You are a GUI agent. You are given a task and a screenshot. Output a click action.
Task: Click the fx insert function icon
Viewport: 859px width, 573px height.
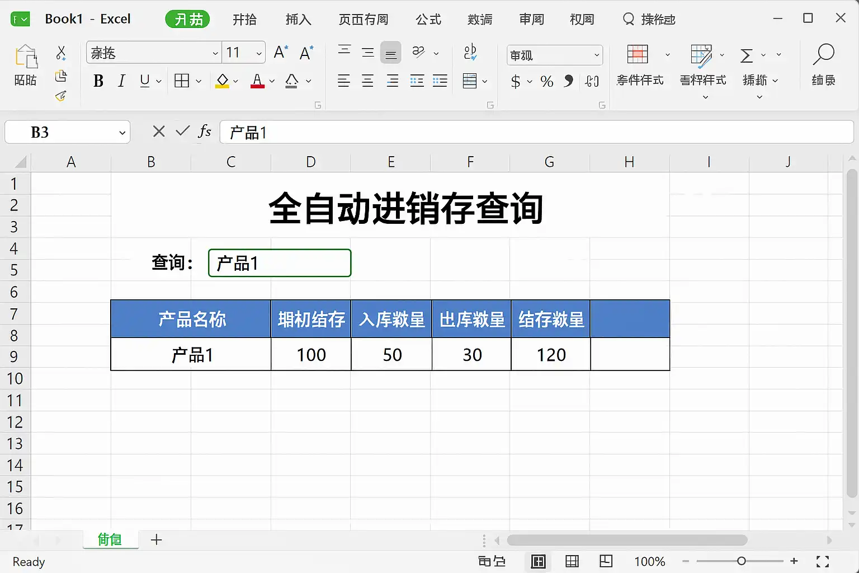click(x=205, y=131)
